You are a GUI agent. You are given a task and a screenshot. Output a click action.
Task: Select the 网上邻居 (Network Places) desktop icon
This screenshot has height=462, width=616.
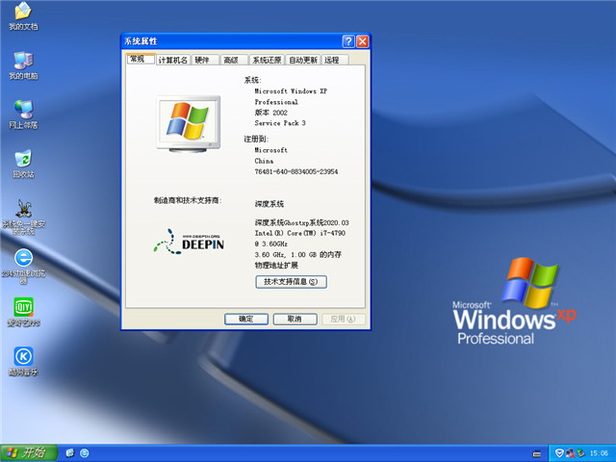click(23, 115)
